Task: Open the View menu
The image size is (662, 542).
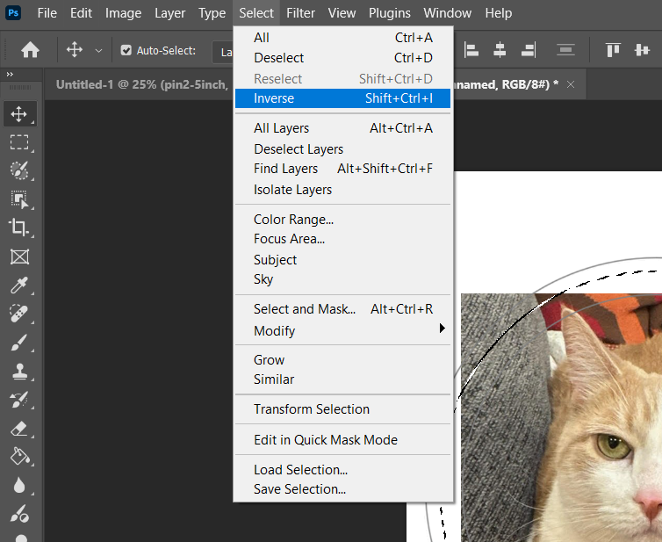Action: point(342,13)
